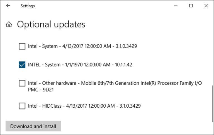Tick the Intel HIDClass 3.1.0.3429 checkbox
This screenshot has height=135, width=214.
(x=22, y=106)
